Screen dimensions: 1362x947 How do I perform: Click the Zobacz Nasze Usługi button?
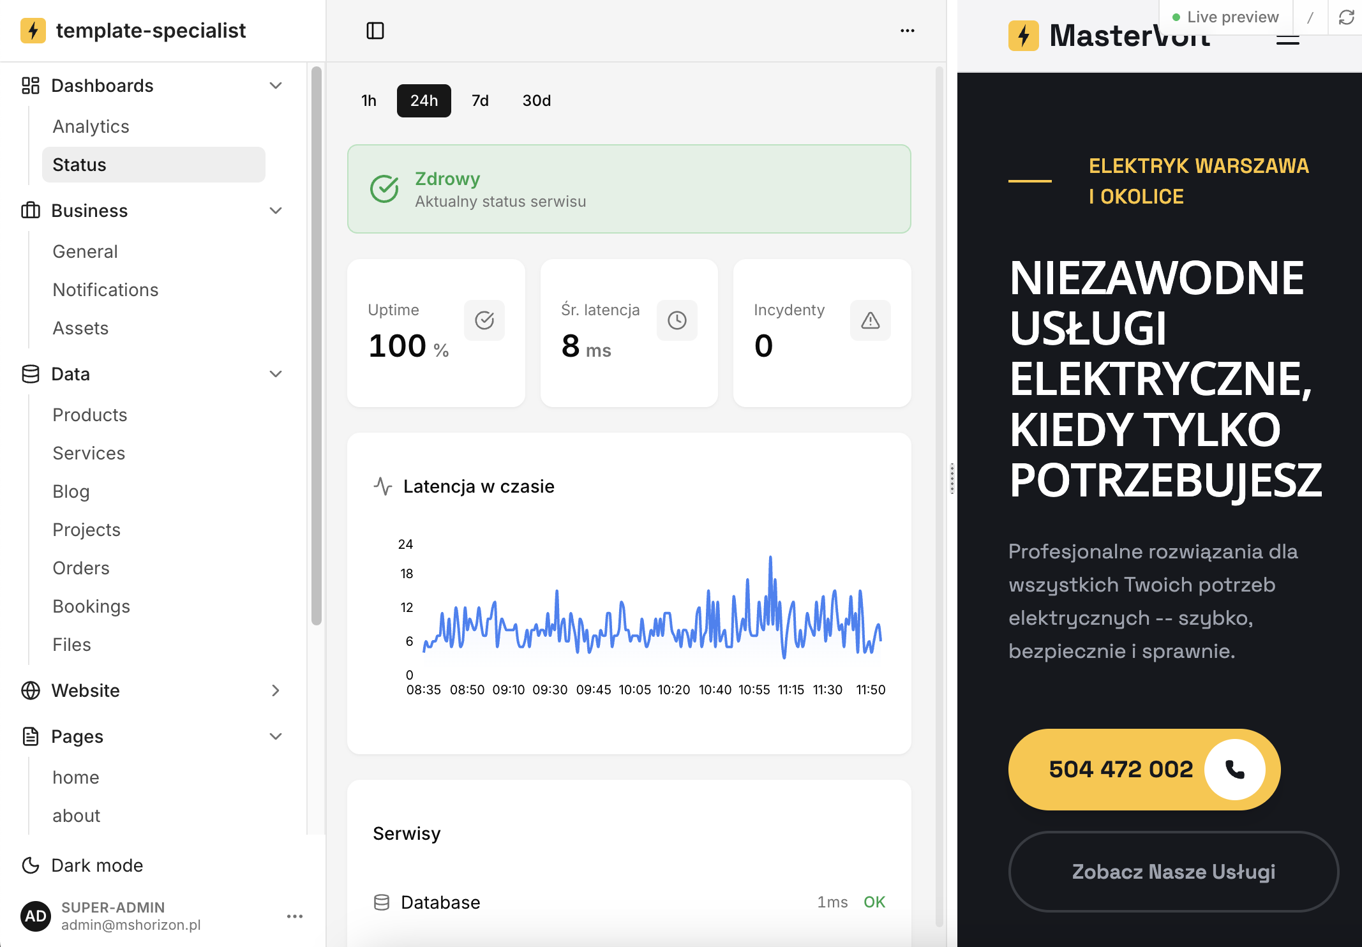1173,872
